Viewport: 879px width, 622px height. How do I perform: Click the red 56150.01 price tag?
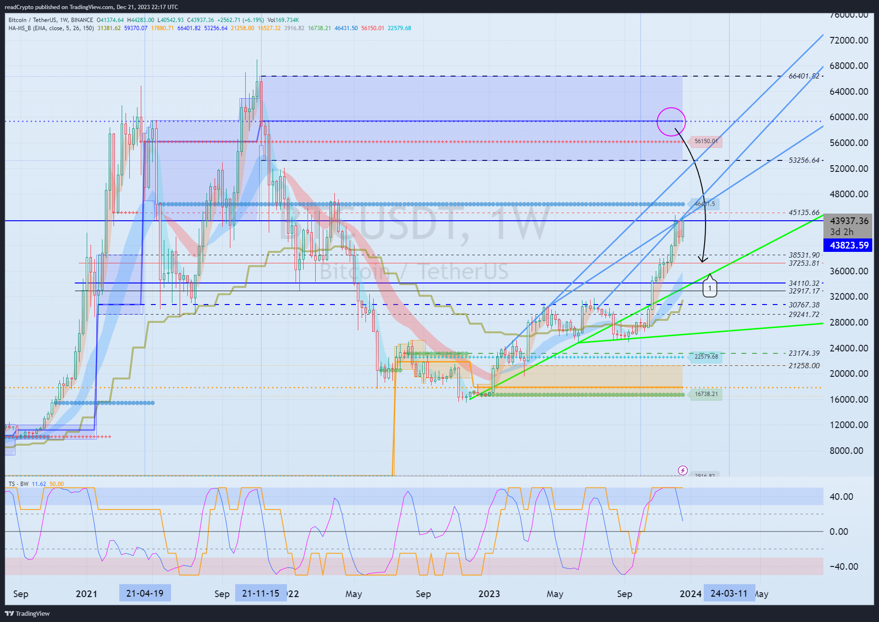pyautogui.click(x=706, y=141)
